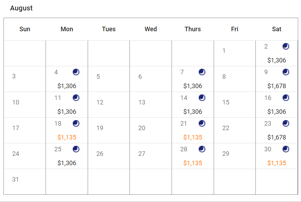Click the moon icon on August 9
Screen dimensions: 301x202
coord(286,72)
